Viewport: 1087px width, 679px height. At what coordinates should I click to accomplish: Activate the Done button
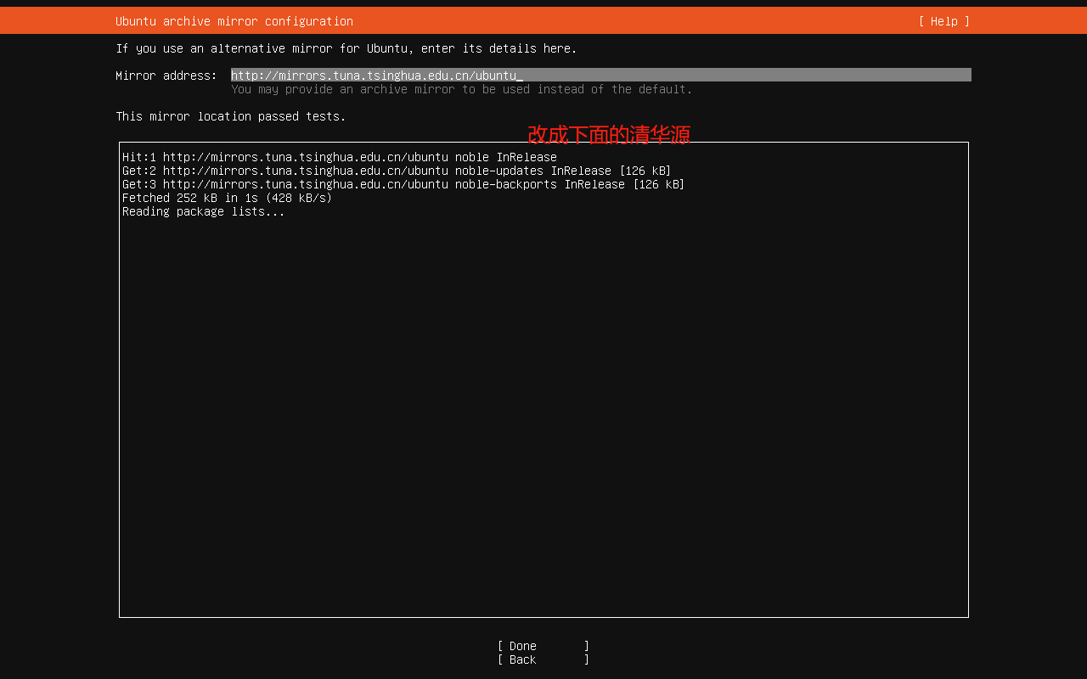coord(543,646)
